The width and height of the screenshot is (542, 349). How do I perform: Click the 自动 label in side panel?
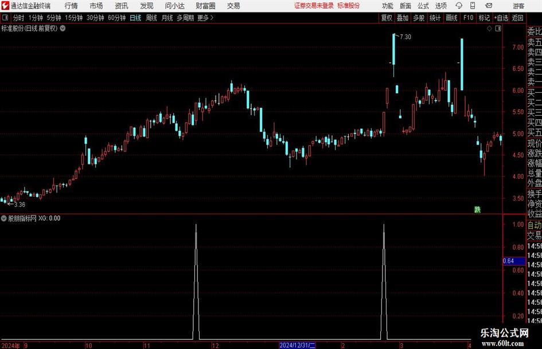[x=535, y=225]
